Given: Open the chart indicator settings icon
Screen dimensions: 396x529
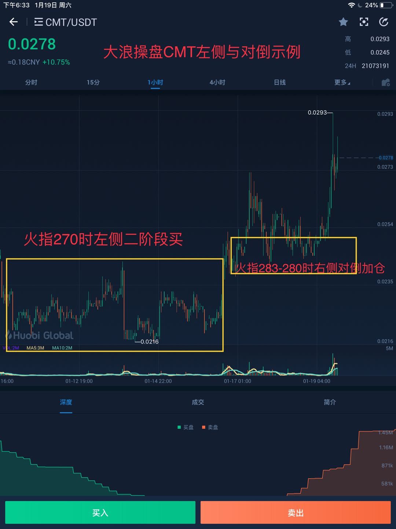Looking at the screenshot, I should (386, 83).
